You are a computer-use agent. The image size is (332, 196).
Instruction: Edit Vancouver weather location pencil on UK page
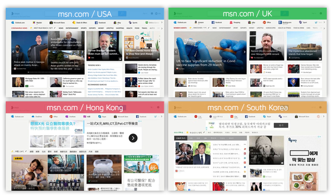point(208,28)
